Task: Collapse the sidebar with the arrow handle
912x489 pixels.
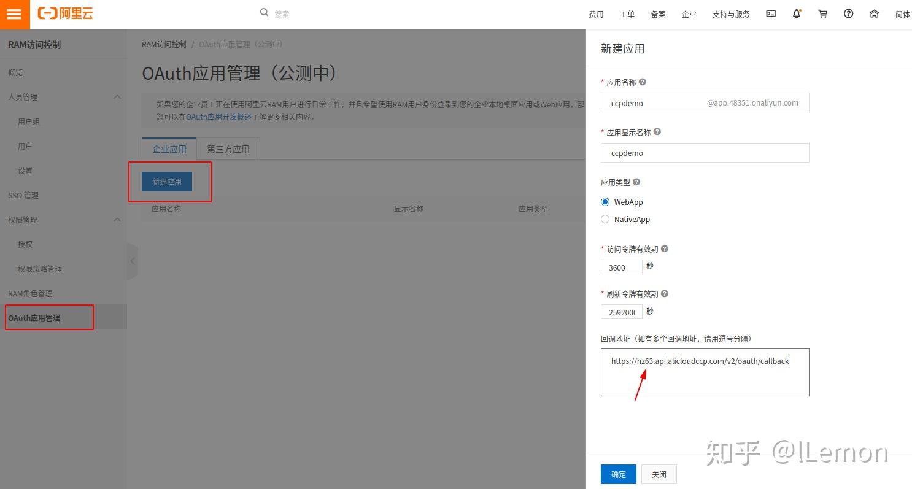Action: (133, 261)
